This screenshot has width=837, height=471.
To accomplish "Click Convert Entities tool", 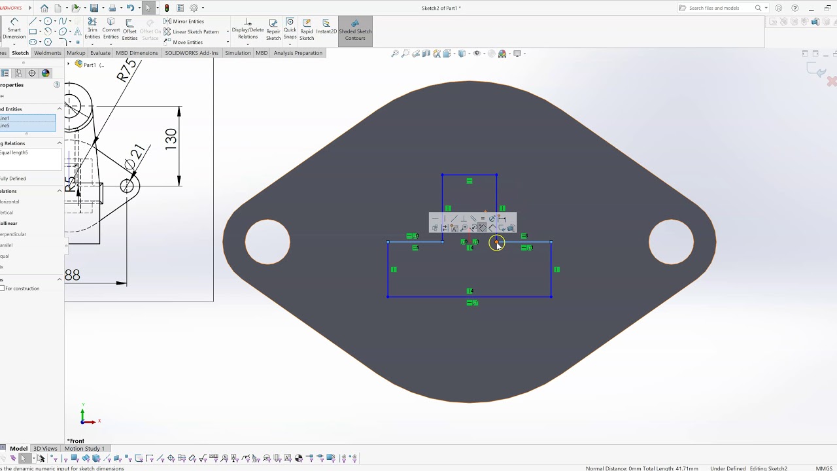I will click(111, 29).
